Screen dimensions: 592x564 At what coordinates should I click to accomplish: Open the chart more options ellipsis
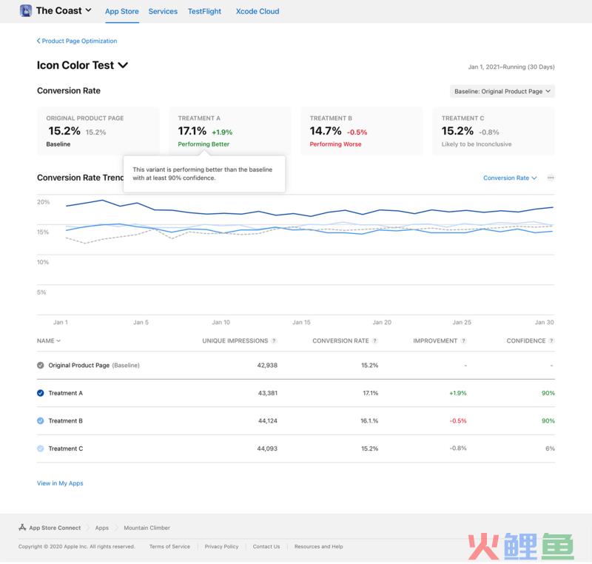click(x=551, y=178)
